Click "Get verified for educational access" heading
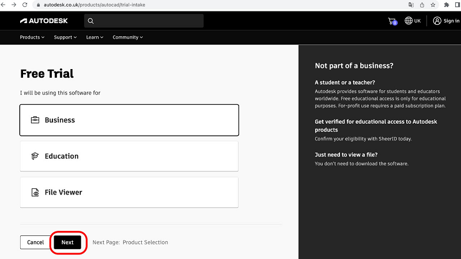Screen dimensions: 461x259 (376, 125)
